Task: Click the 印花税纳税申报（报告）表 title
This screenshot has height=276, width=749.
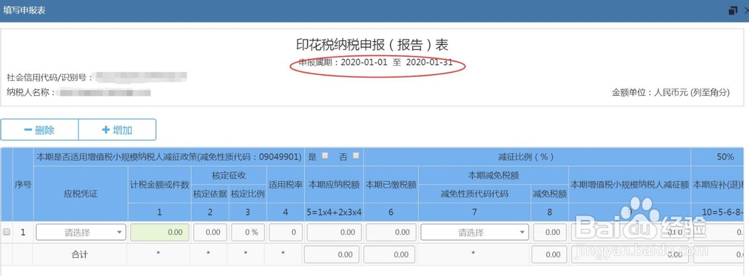Action: 372,45
